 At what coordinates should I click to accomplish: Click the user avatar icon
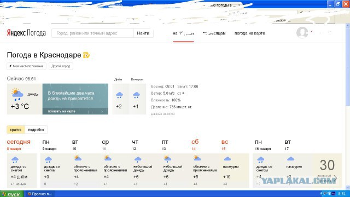tap(302, 33)
